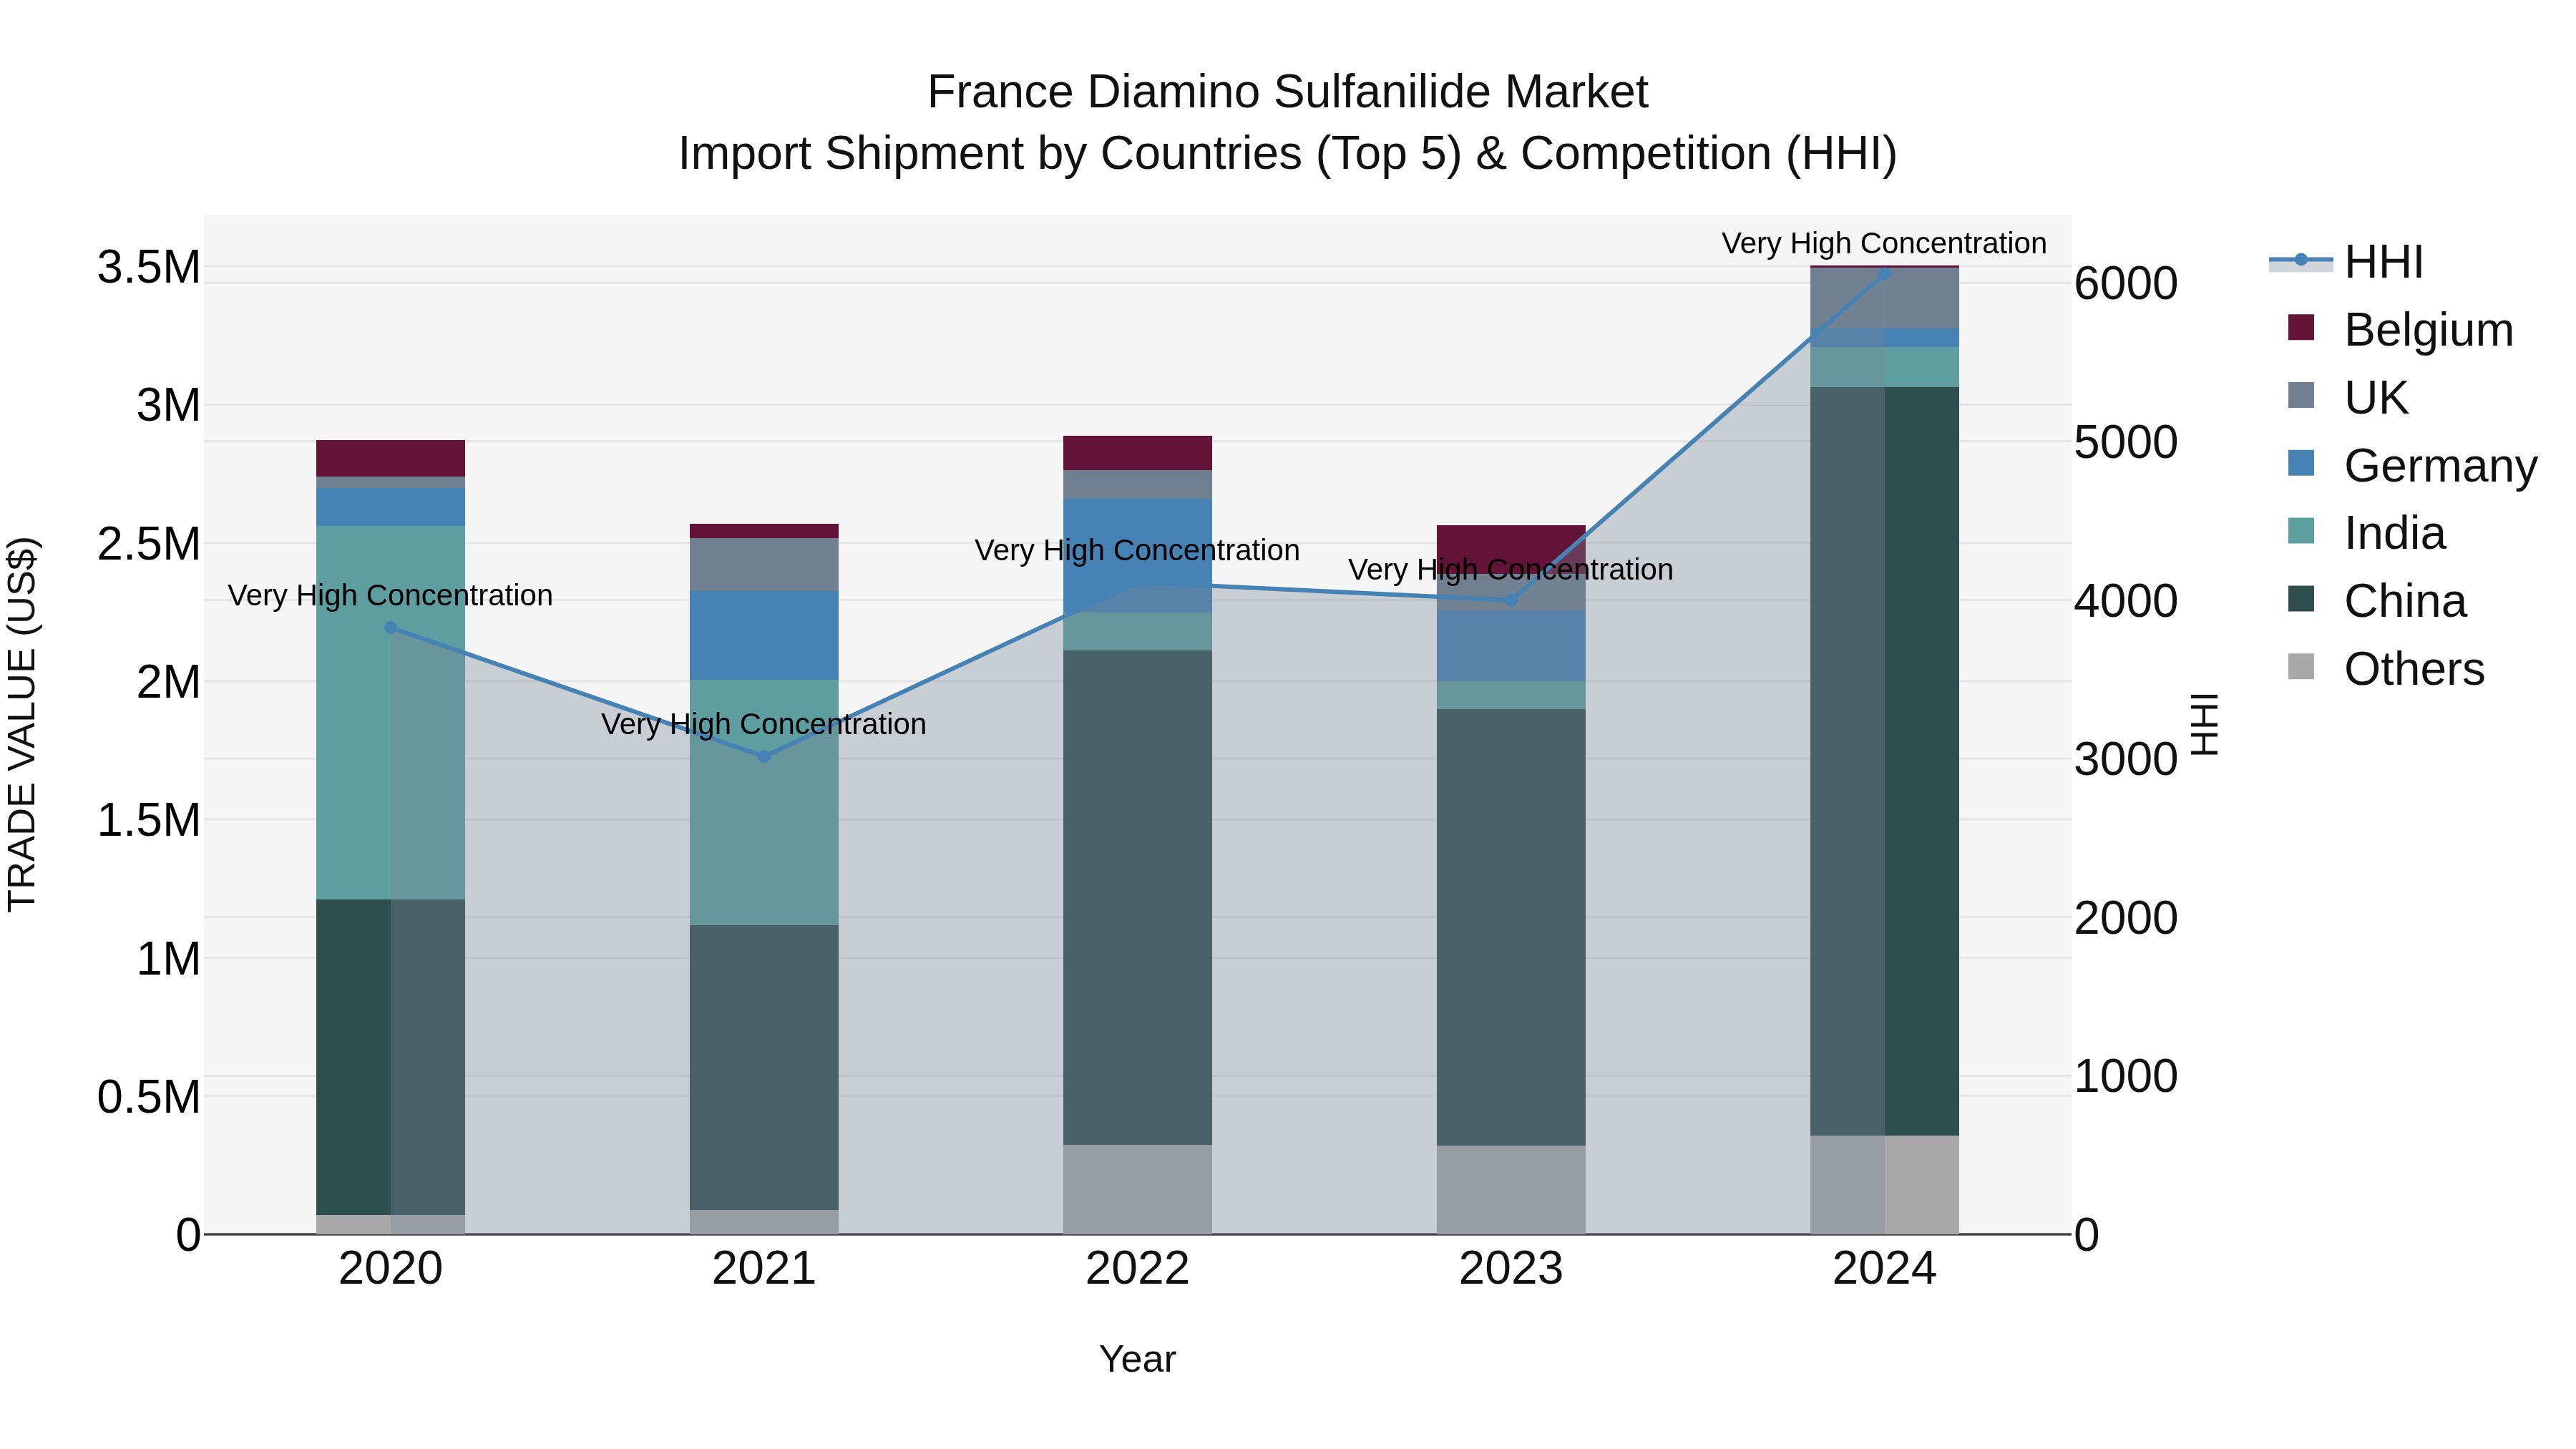Click the 2021 x-axis label
The width and height of the screenshot is (2576, 1449).
pyautogui.click(x=764, y=1269)
